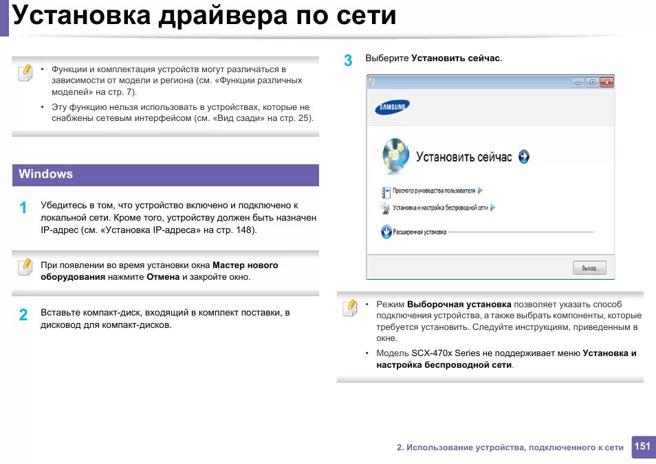Close the Samsung installer window
The height and width of the screenshot is (464, 656).
pyautogui.click(x=606, y=82)
